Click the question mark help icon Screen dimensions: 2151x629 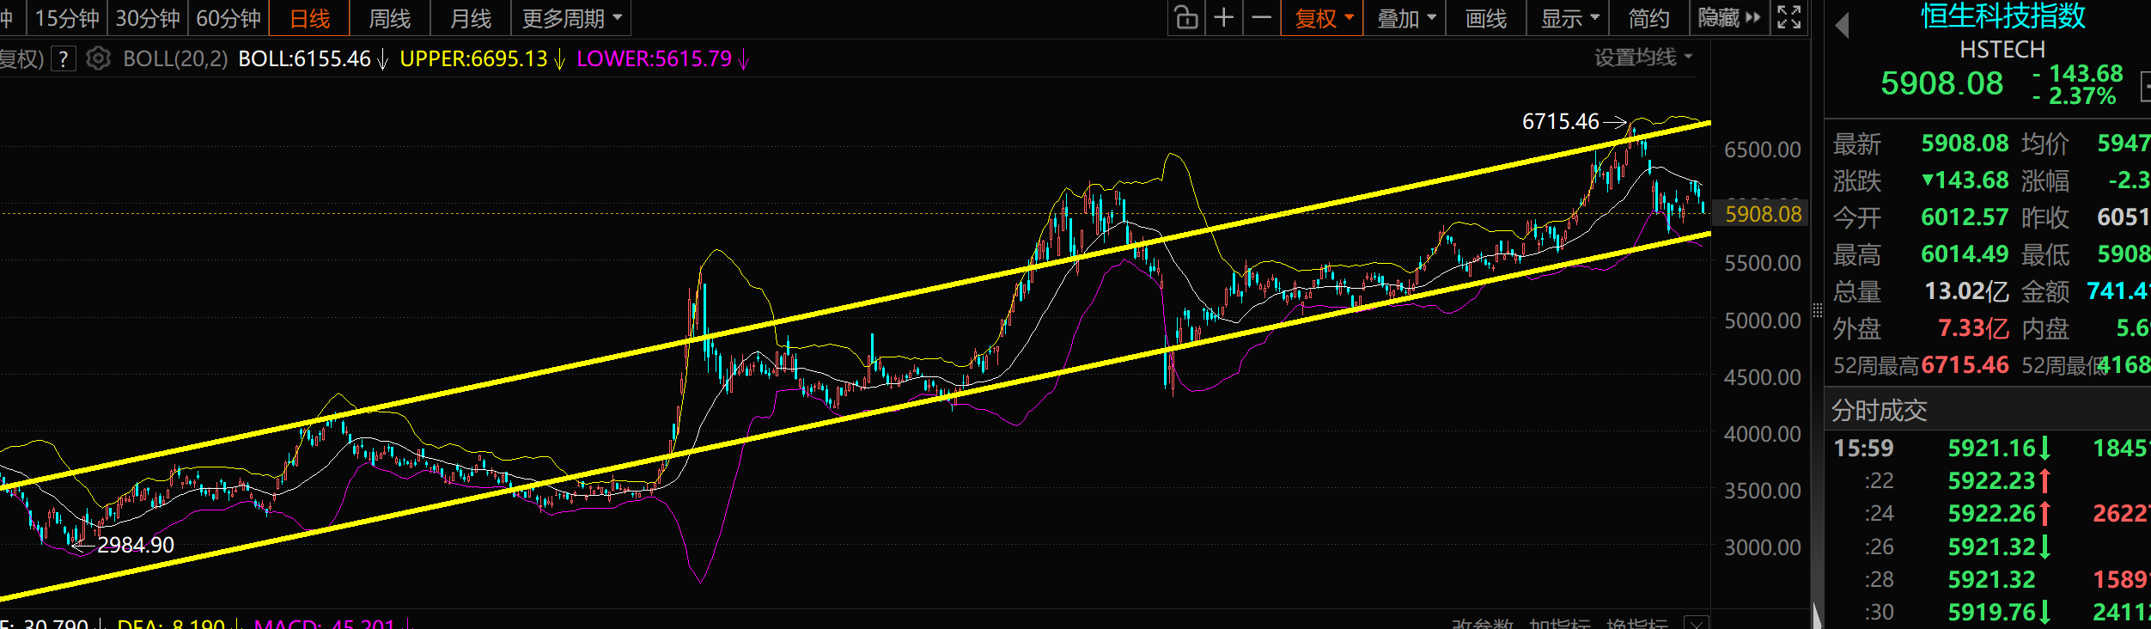(64, 59)
